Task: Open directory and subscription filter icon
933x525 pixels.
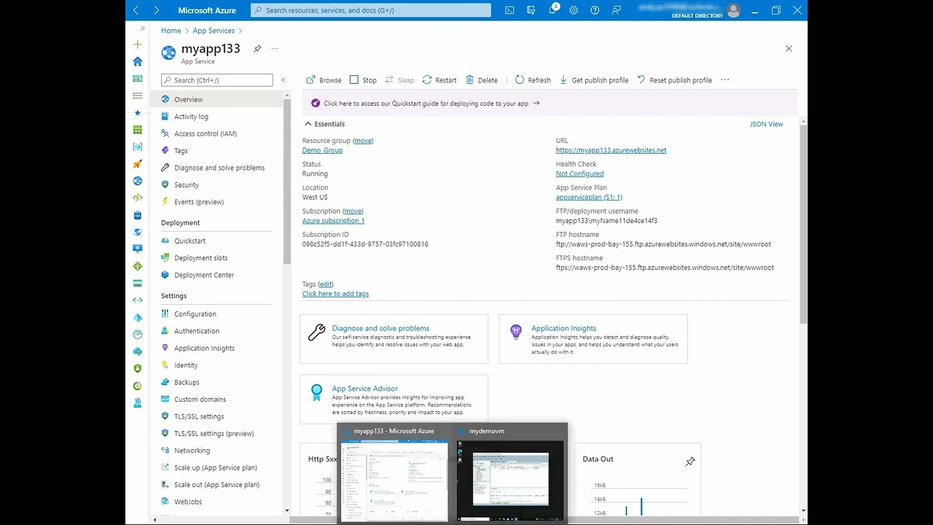Action: (531, 10)
